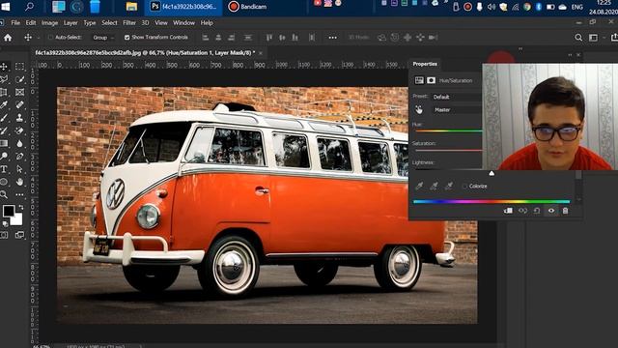This screenshot has height=348, width=618.
Task: Select the Zoom tool in left toolbar
Action: tap(4, 194)
